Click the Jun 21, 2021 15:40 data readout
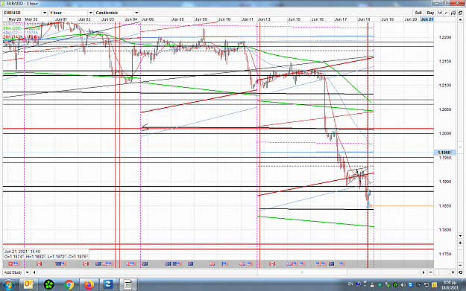 pos(22,252)
